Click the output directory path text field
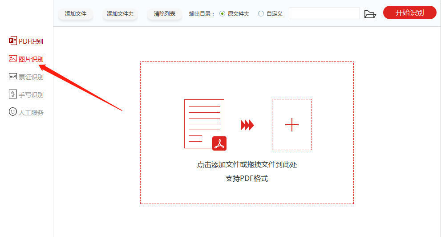 pyautogui.click(x=324, y=13)
